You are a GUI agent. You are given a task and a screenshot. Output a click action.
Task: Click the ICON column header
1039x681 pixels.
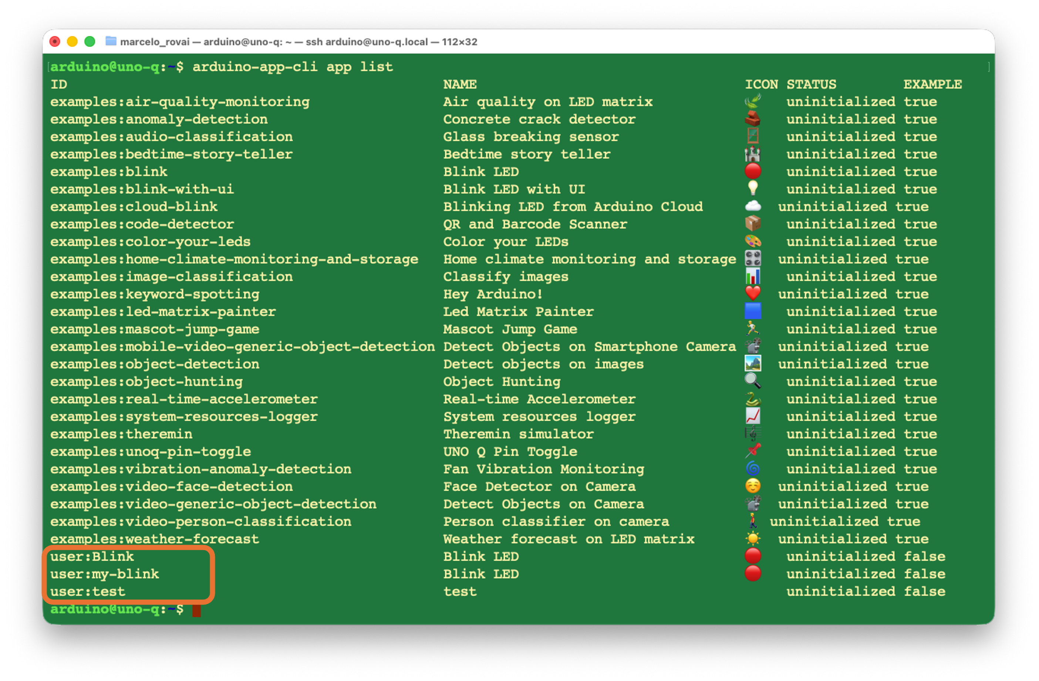coord(761,84)
